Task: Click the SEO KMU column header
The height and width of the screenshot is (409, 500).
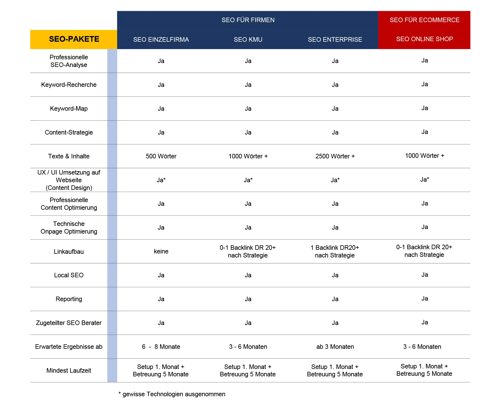Action: pos(248,40)
